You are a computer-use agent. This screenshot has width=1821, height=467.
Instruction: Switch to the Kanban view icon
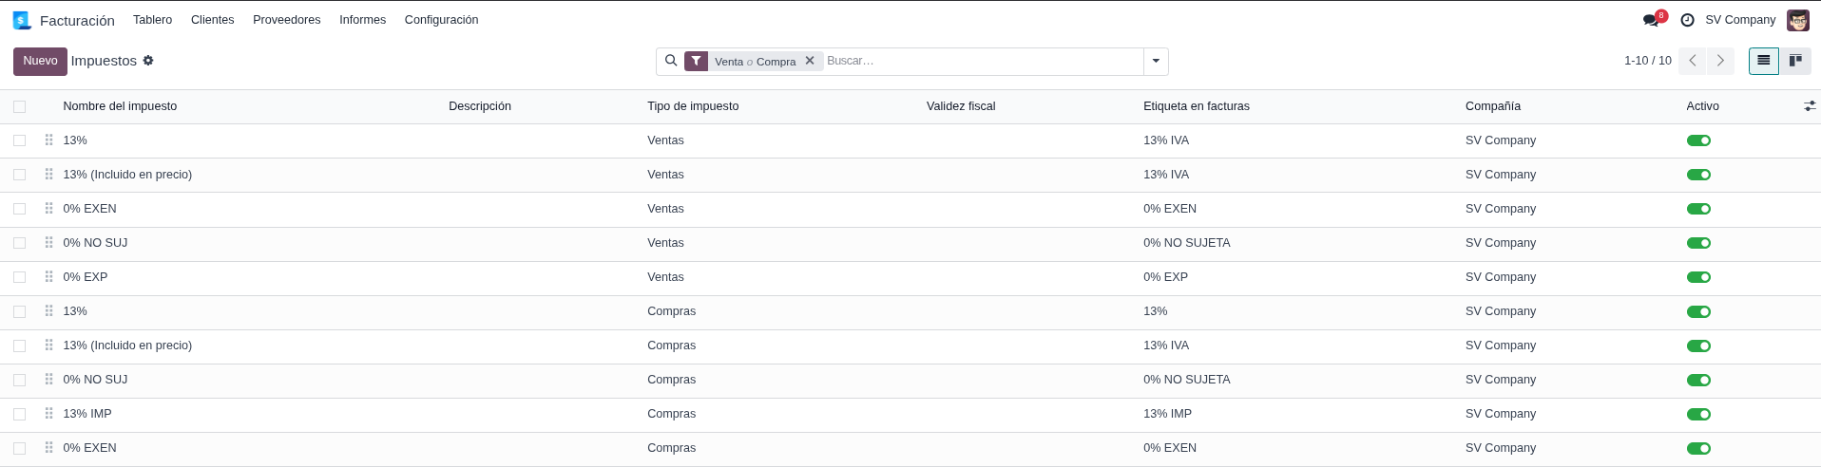click(1795, 61)
